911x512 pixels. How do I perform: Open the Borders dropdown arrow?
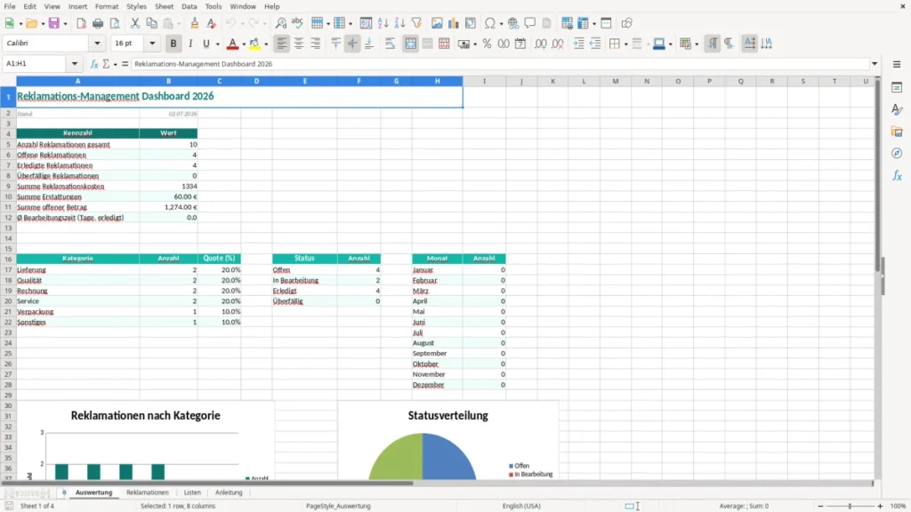pos(625,44)
